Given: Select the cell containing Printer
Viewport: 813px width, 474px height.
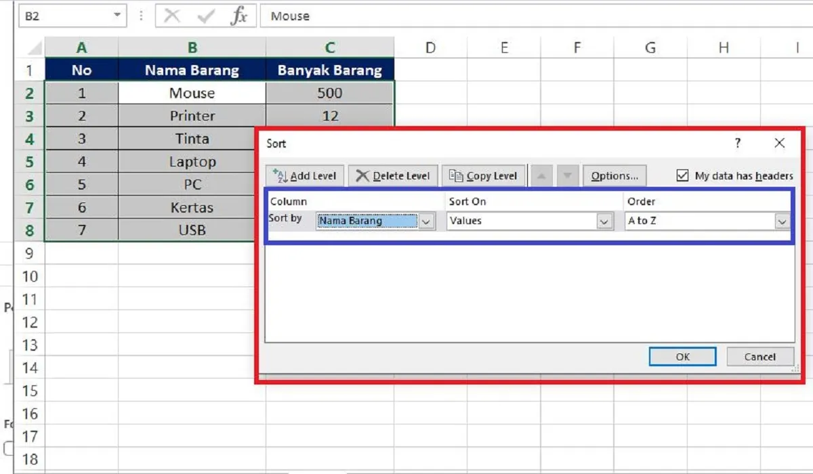Looking at the screenshot, I should click(192, 116).
